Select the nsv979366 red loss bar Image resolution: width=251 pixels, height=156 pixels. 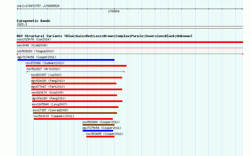[76, 66]
